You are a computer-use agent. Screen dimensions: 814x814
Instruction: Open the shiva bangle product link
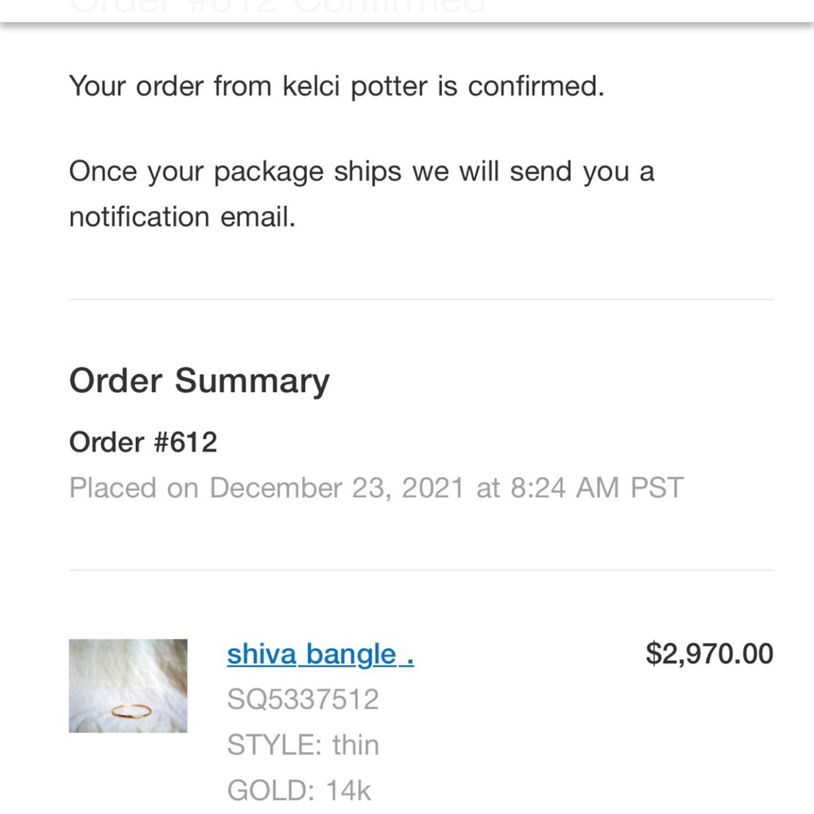pos(320,654)
